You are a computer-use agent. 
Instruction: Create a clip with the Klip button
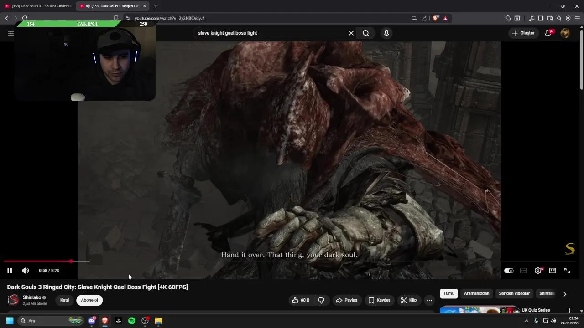click(408, 300)
